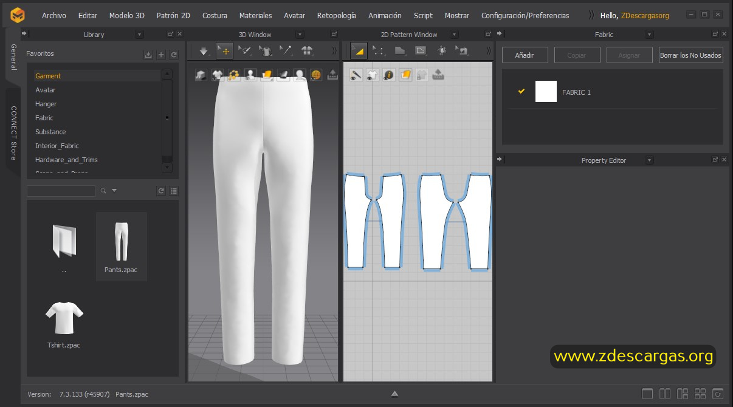This screenshot has height=407, width=733.
Task: Toggle 2D pattern info display
Action: pyautogui.click(x=389, y=75)
